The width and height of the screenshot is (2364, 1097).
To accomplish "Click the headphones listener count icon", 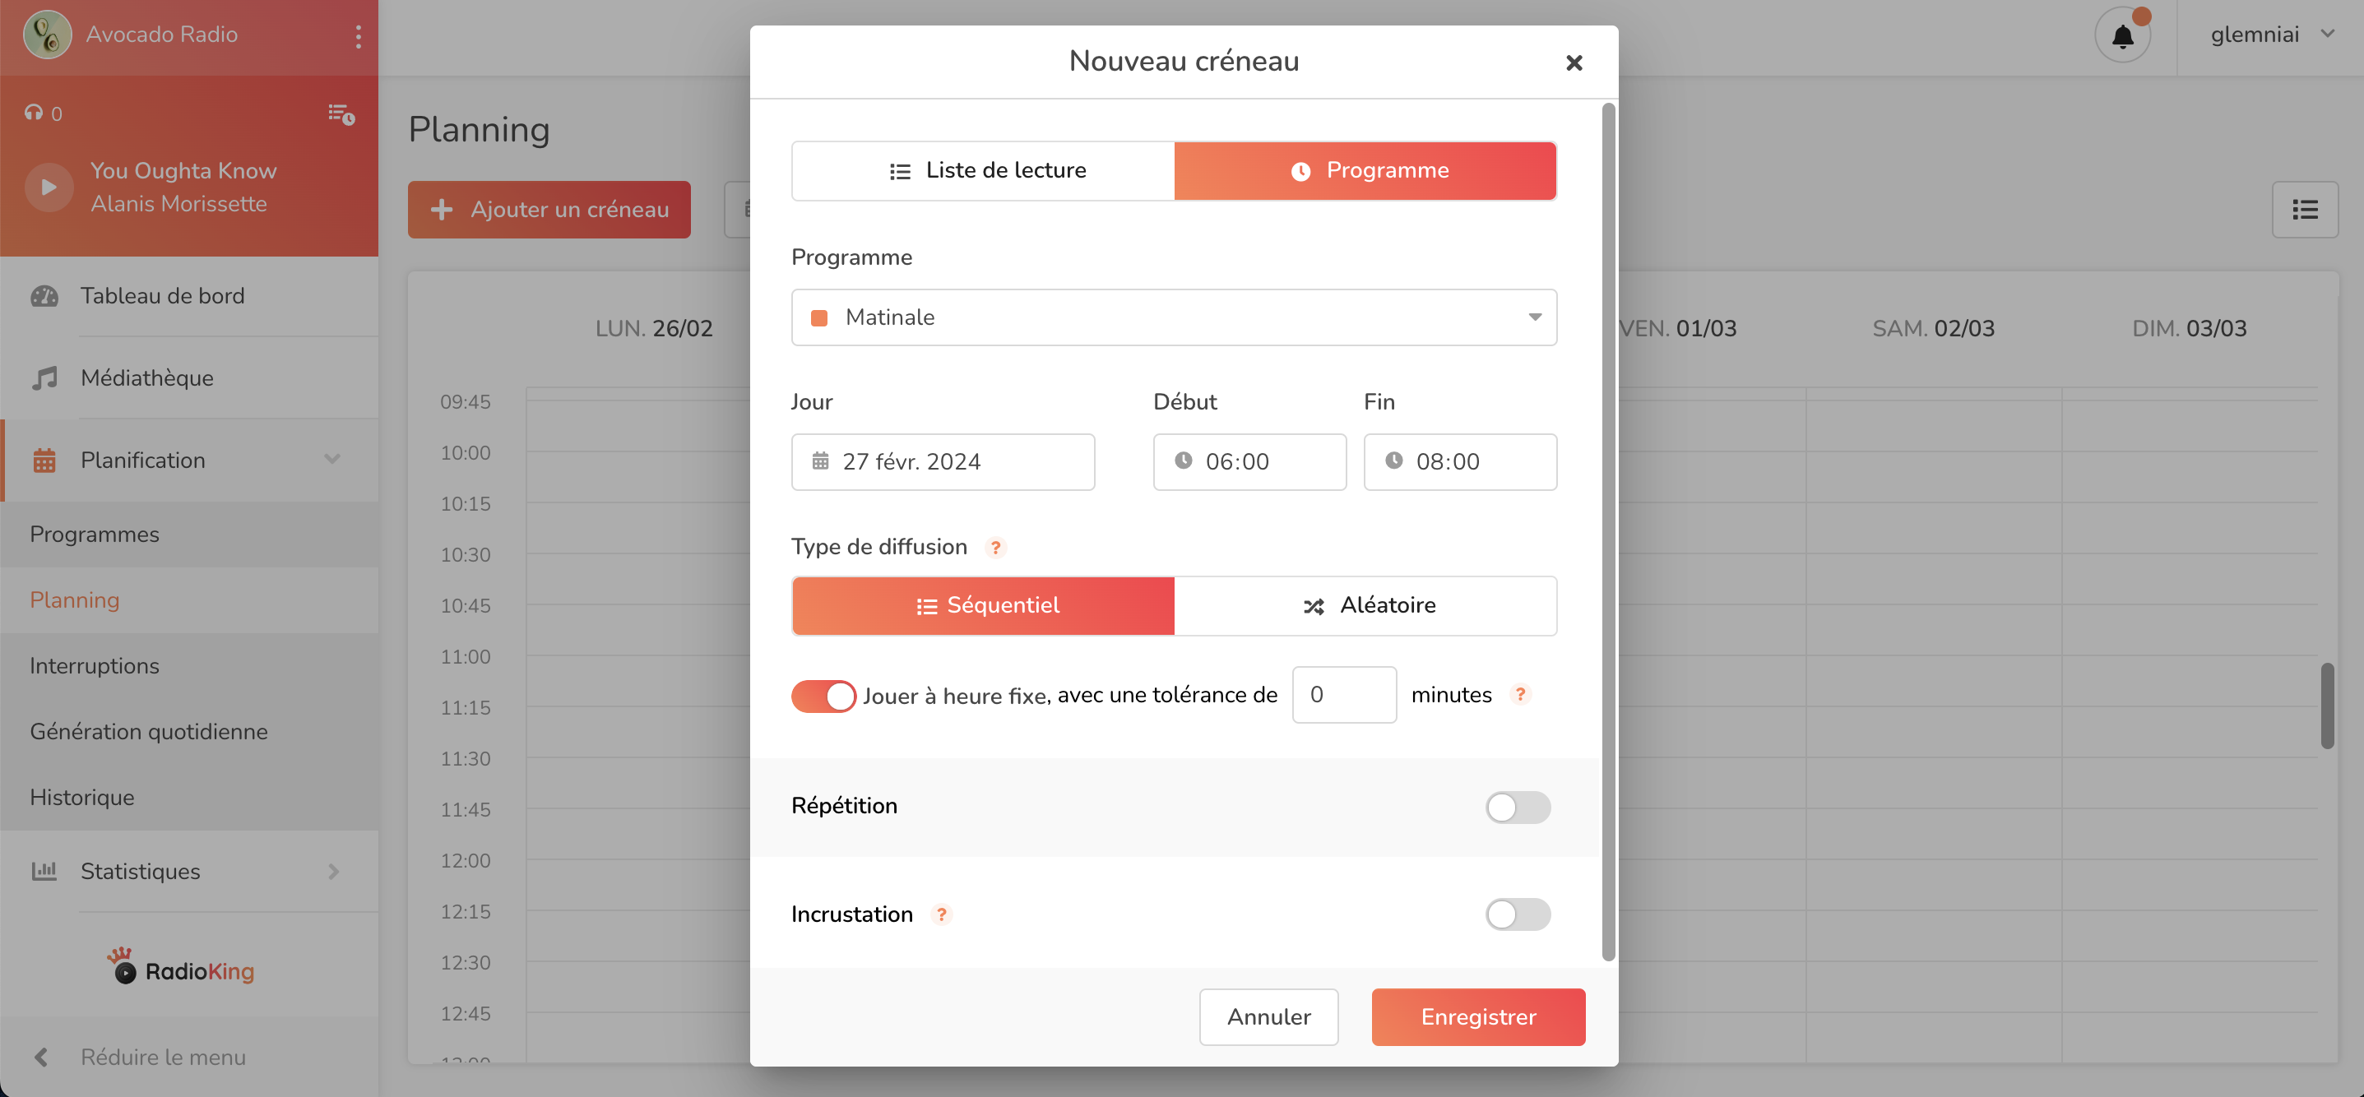I will [34, 113].
